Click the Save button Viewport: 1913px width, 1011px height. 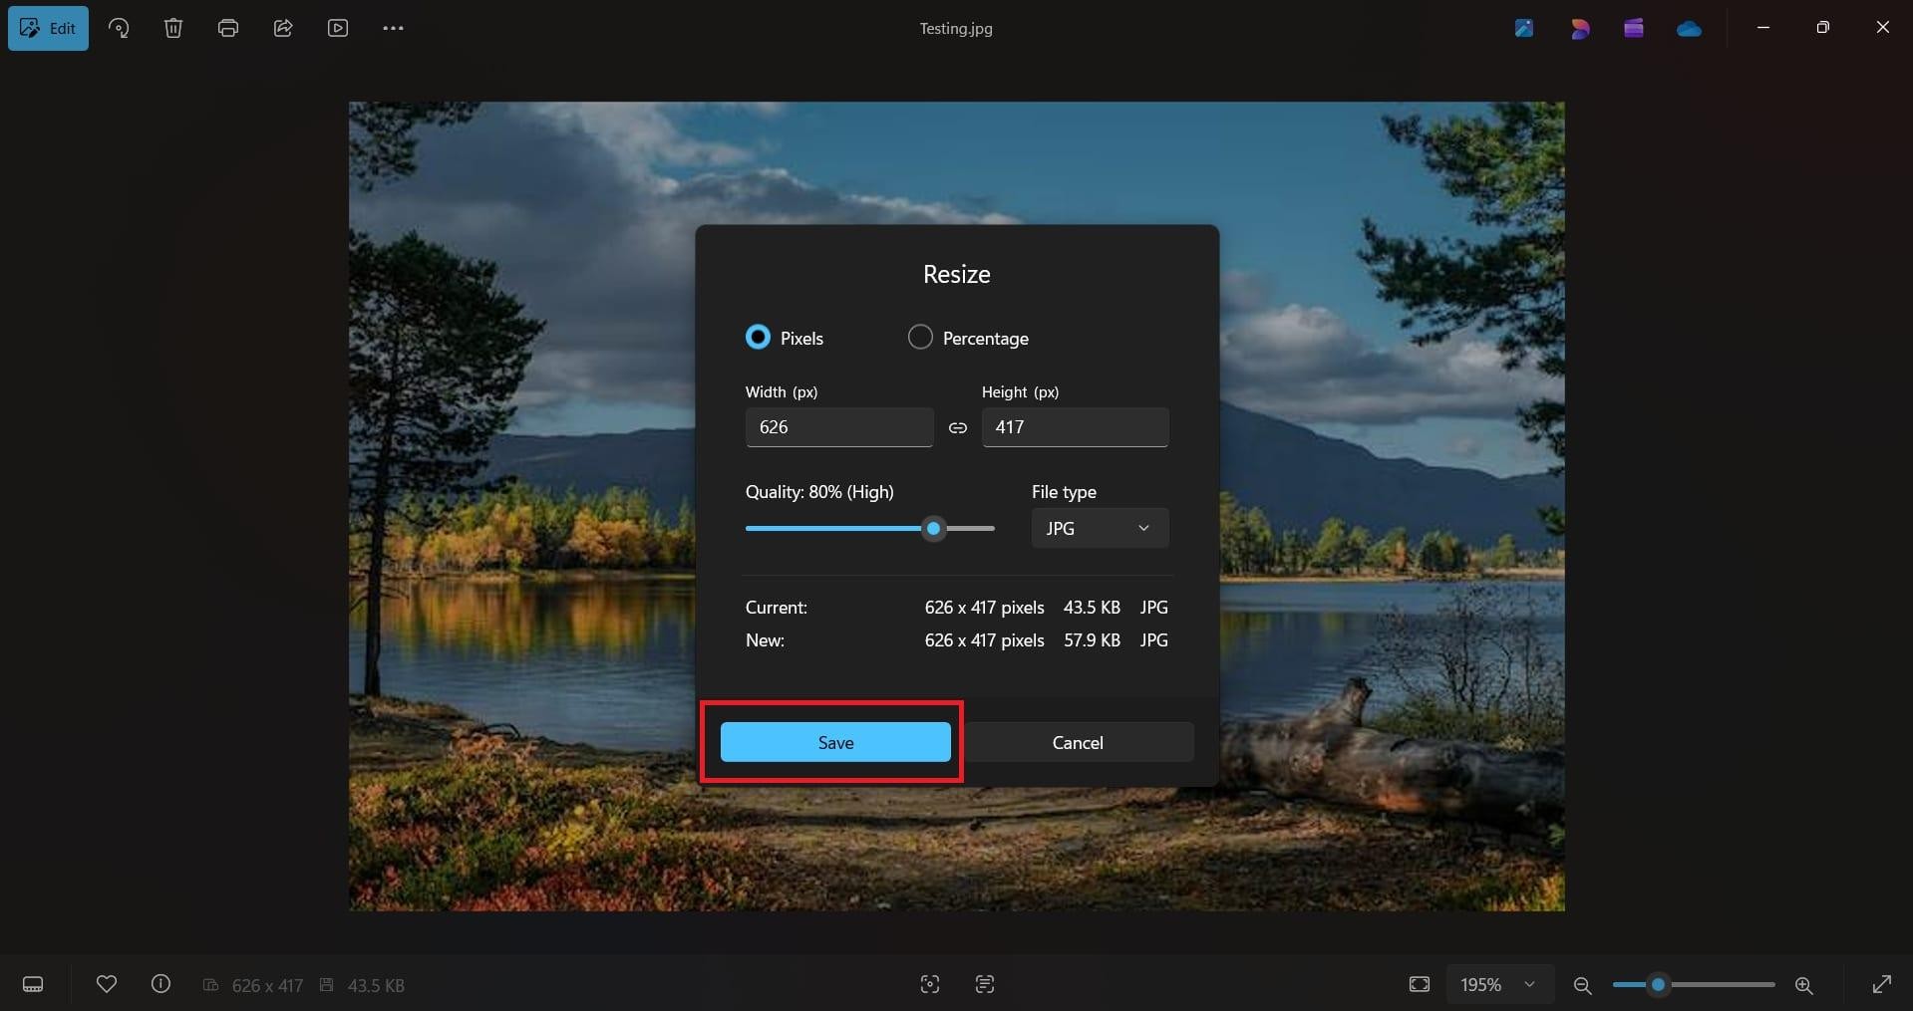tap(835, 742)
